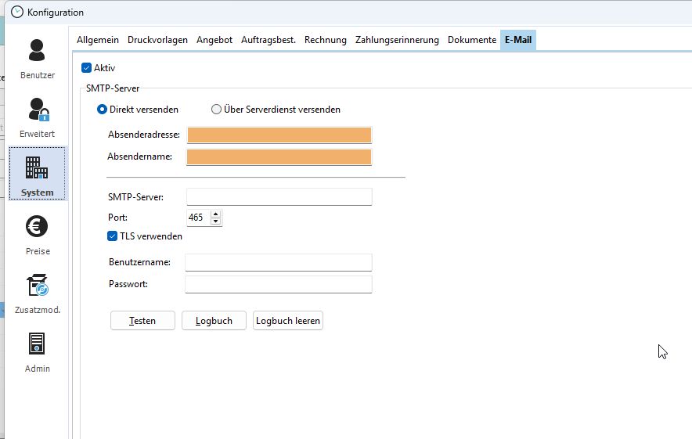Decrease the Port number with down arrow
The height and width of the screenshot is (439, 692).
[x=216, y=221]
